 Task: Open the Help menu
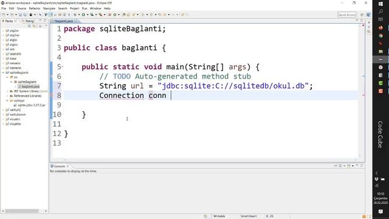tap(107, 9)
